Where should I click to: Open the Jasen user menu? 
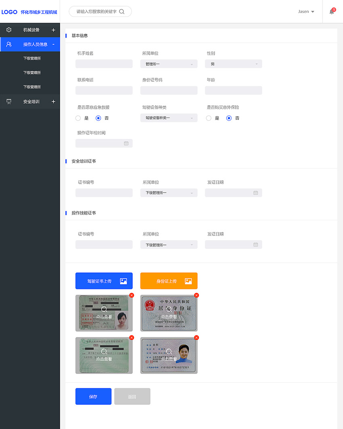point(306,12)
